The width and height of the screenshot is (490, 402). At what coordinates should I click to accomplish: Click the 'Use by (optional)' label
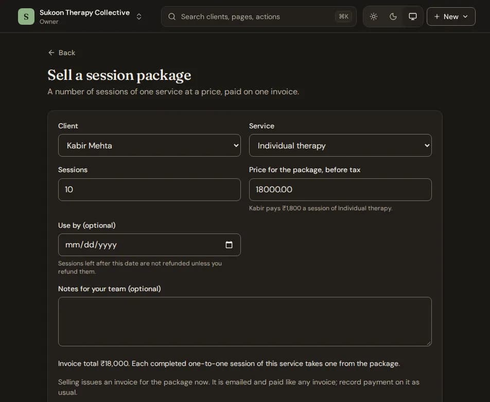[87, 225]
